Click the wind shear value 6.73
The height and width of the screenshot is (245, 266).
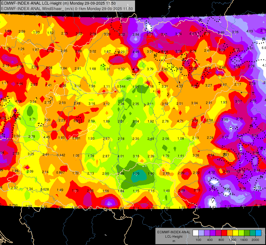[x=258, y=188]
